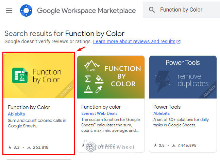The image size is (220, 160).
Task: Open Ablebits developer link under Function by Color
Action: pyautogui.click(x=16, y=114)
